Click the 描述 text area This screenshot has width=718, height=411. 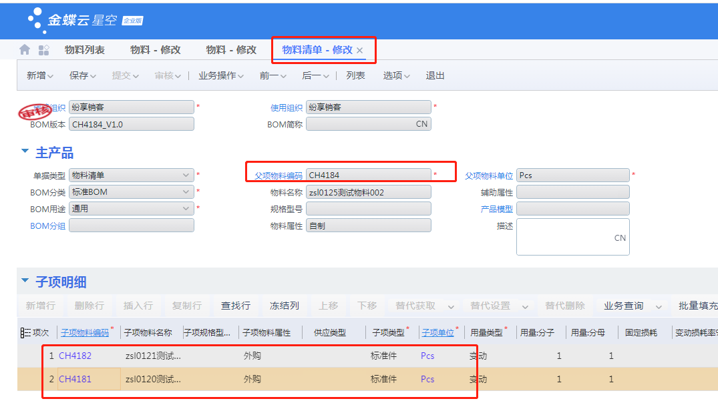point(573,237)
